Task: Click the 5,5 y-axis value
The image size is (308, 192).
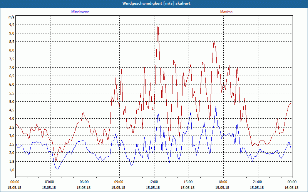Action: 12,93
